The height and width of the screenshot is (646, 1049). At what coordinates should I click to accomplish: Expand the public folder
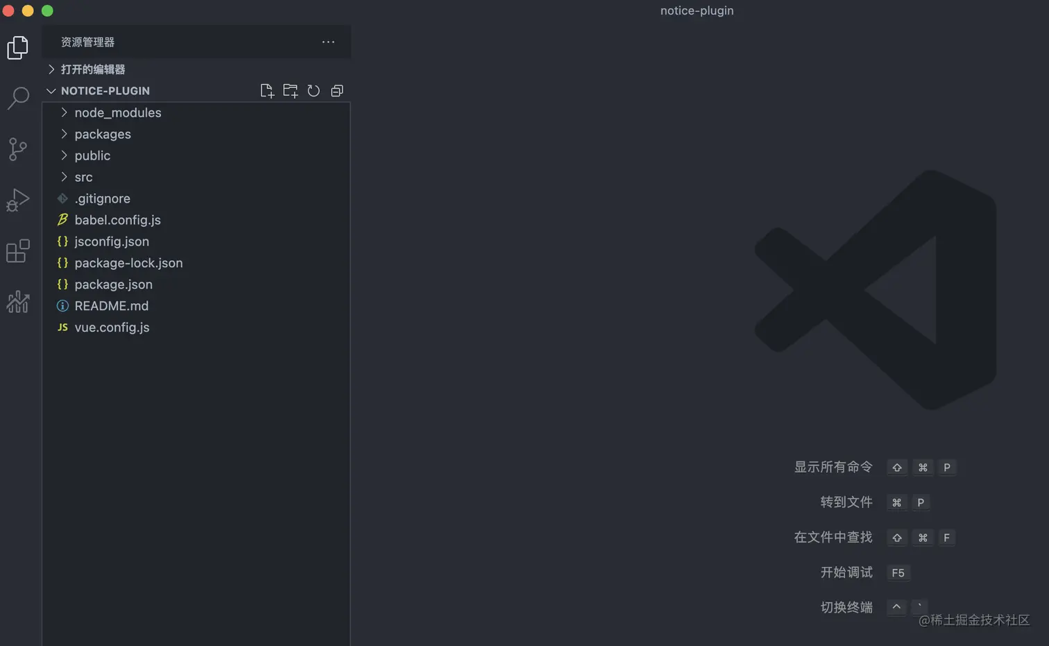pos(196,155)
